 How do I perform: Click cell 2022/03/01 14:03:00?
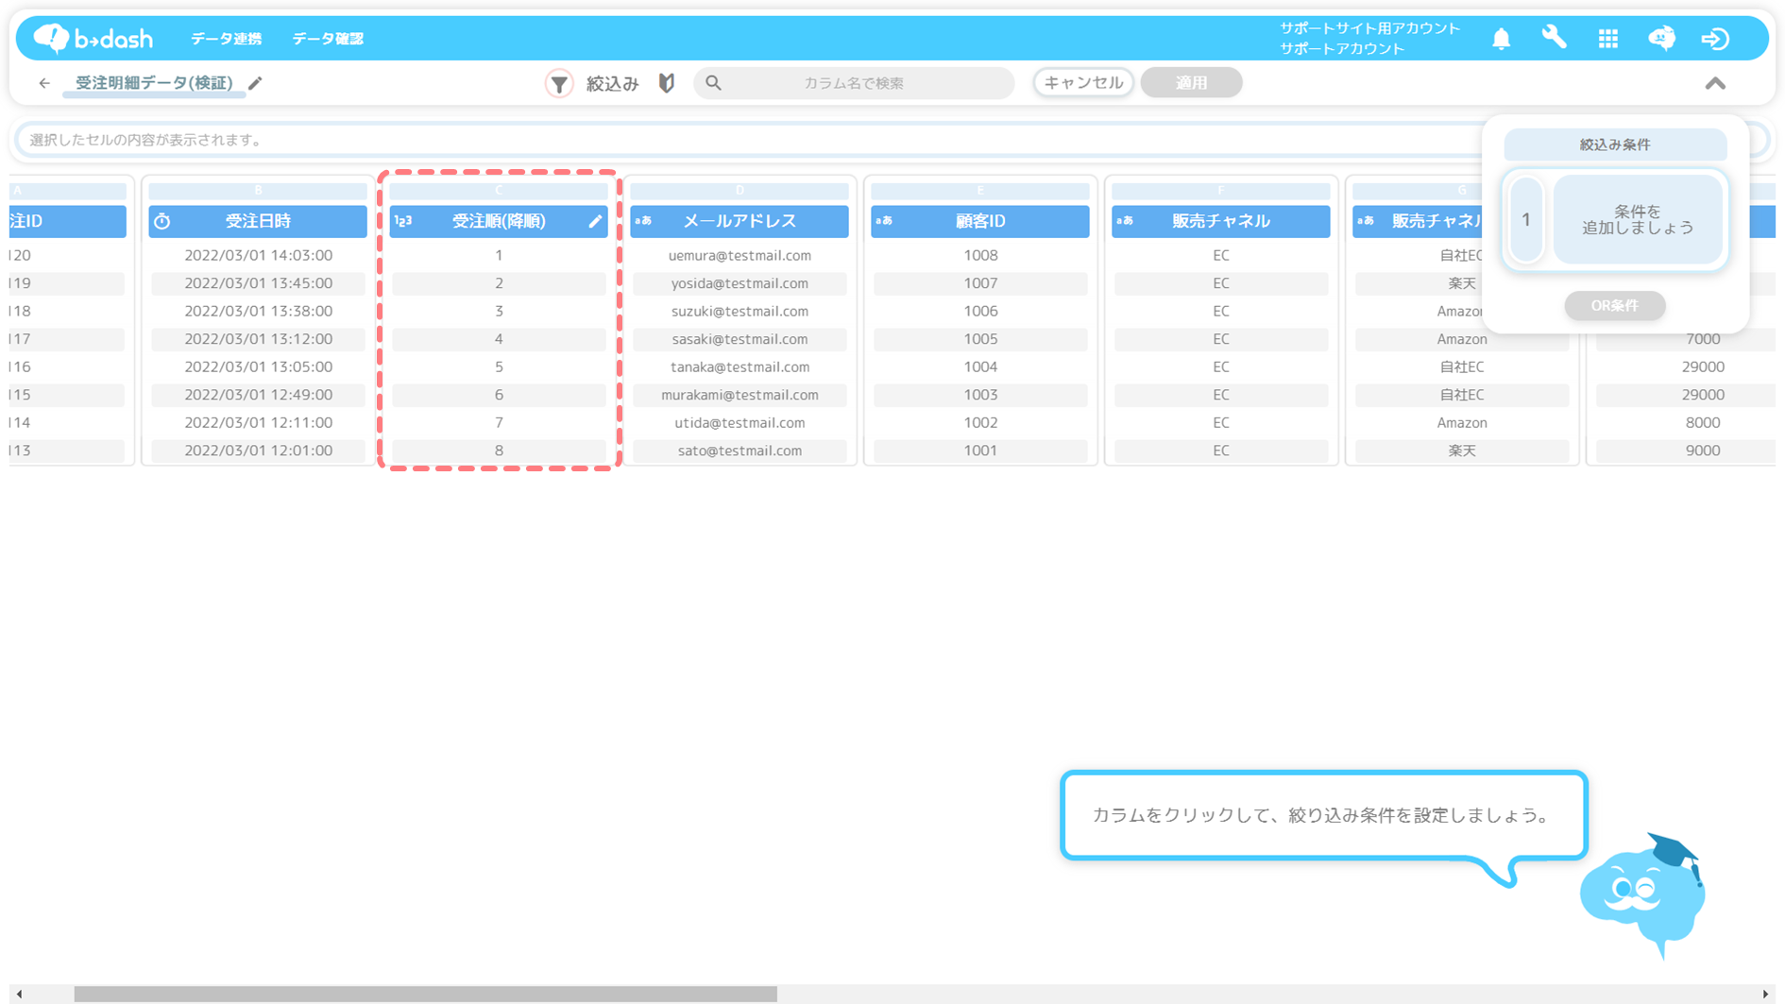pos(258,255)
